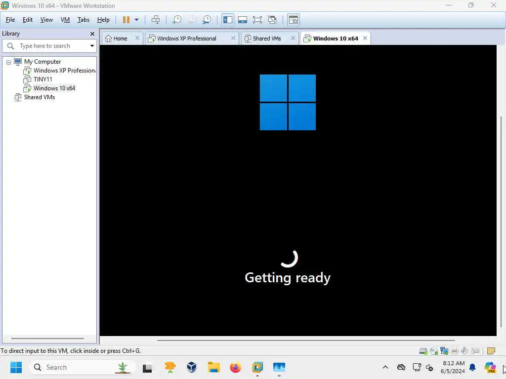Image resolution: width=506 pixels, height=379 pixels.
Task: Open the notification bell
Action: 472,367
